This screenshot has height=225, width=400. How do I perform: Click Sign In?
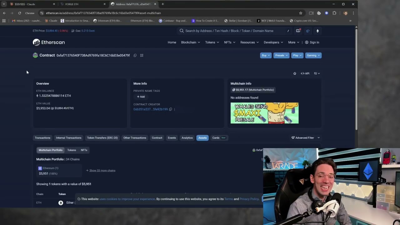pos(312,42)
